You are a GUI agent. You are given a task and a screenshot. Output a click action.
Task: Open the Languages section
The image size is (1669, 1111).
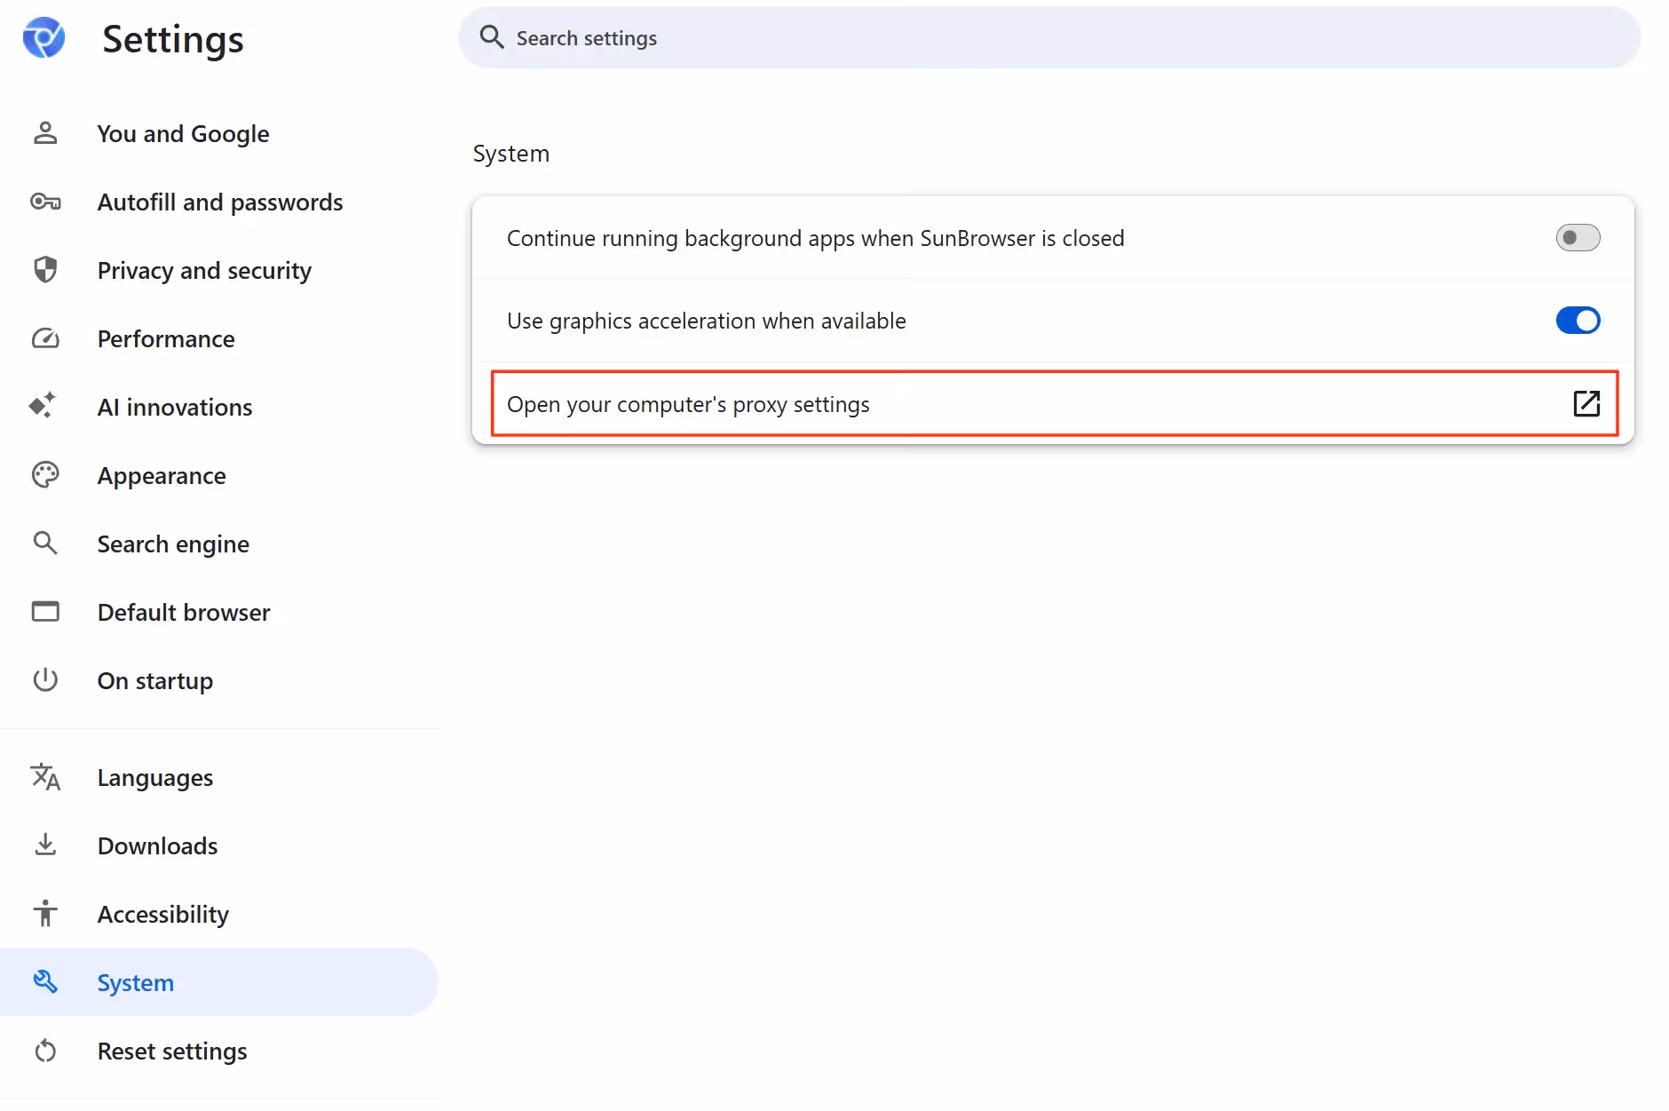tap(154, 777)
